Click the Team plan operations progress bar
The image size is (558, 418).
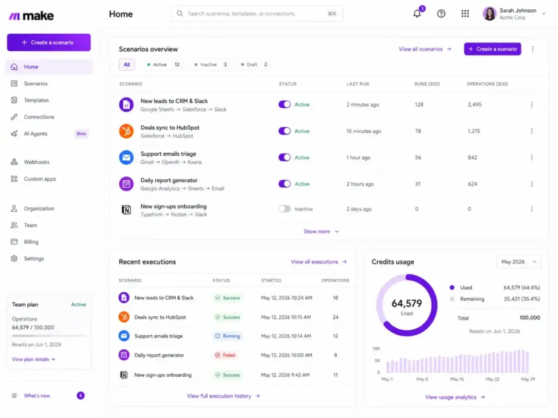point(49,335)
